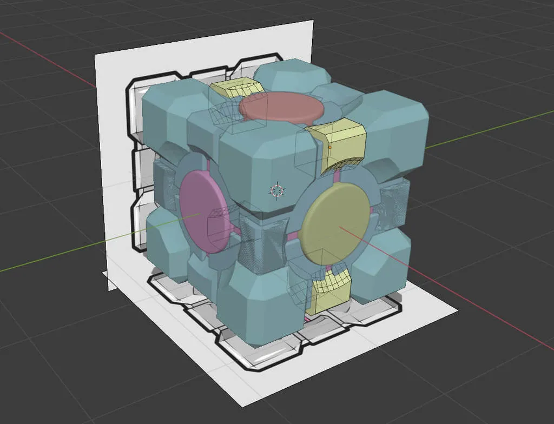Click the orange origin point dot

coord(329,147)
